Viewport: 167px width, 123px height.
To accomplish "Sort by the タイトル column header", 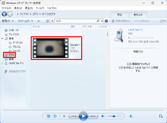I will click(x=51, y=27).
